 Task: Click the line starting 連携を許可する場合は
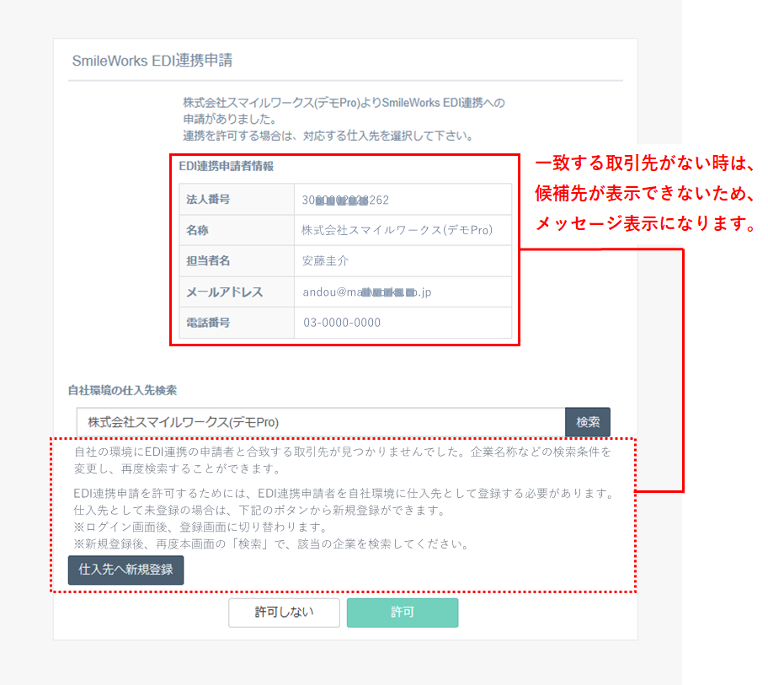tap(328, 136)
